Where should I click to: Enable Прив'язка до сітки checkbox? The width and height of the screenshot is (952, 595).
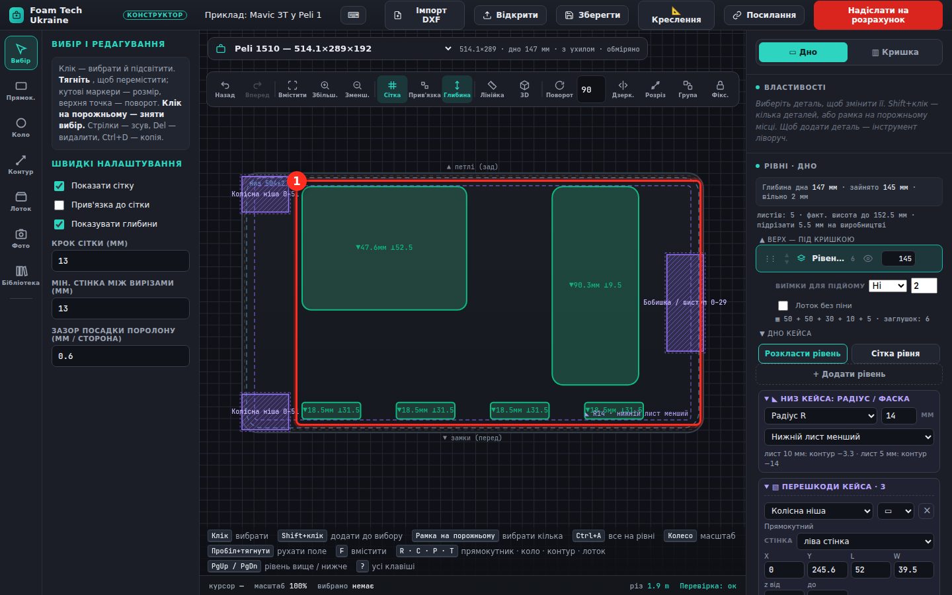point(59,205)
